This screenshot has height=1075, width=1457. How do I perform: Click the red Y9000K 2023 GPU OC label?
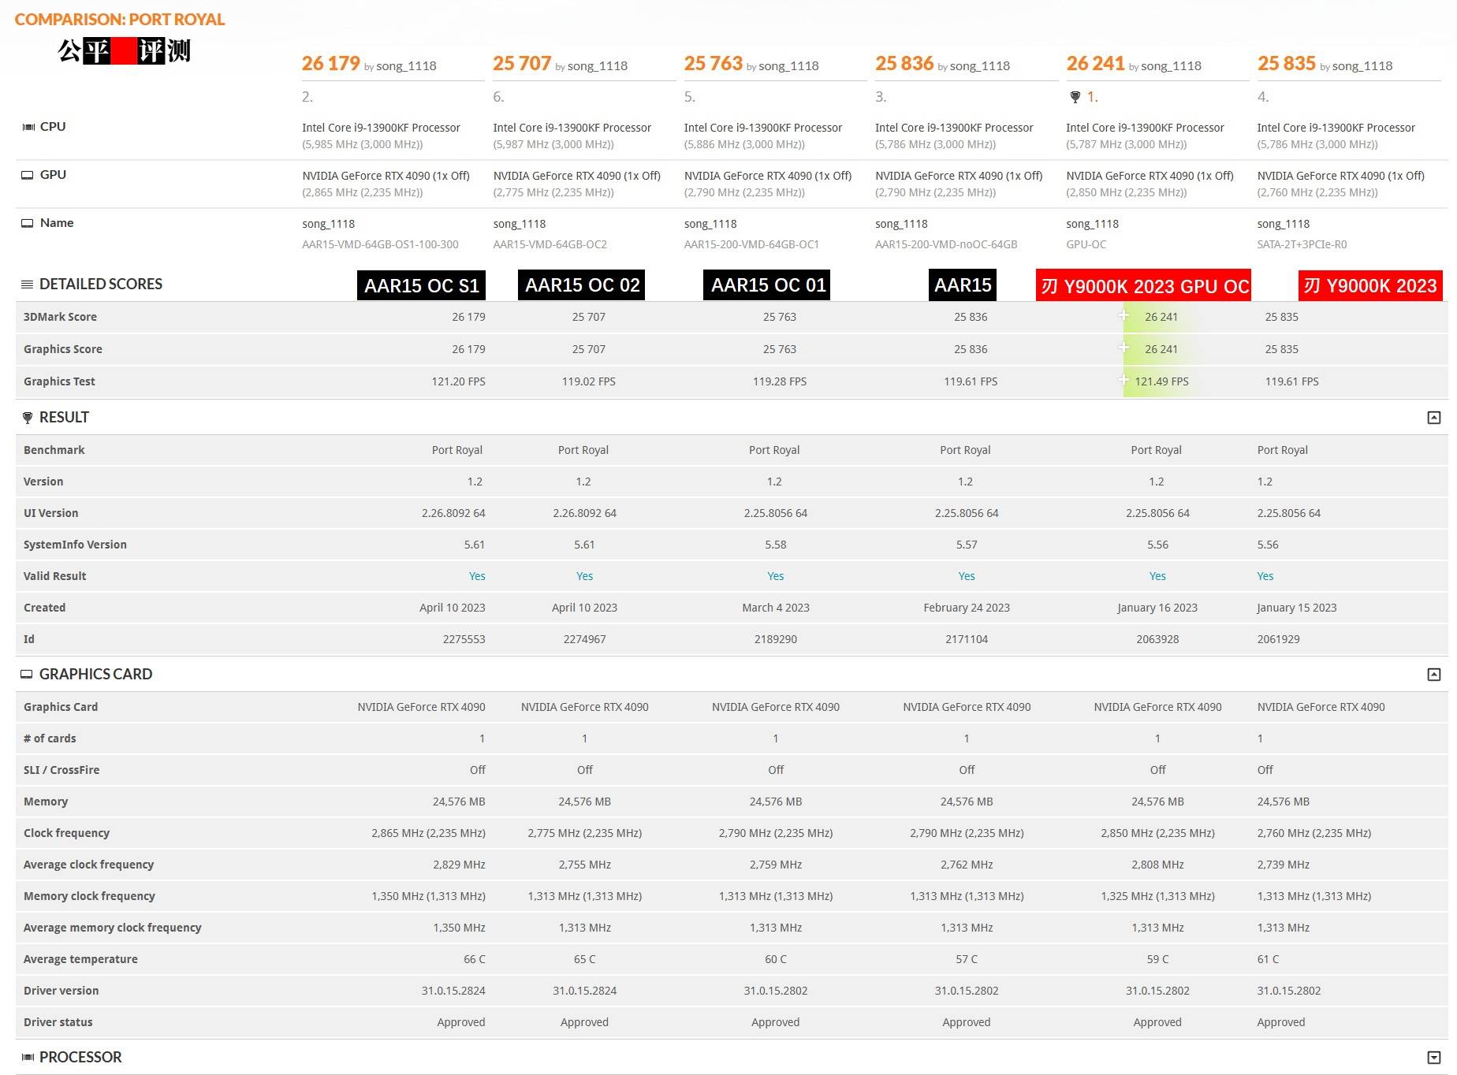[1144, 286]
